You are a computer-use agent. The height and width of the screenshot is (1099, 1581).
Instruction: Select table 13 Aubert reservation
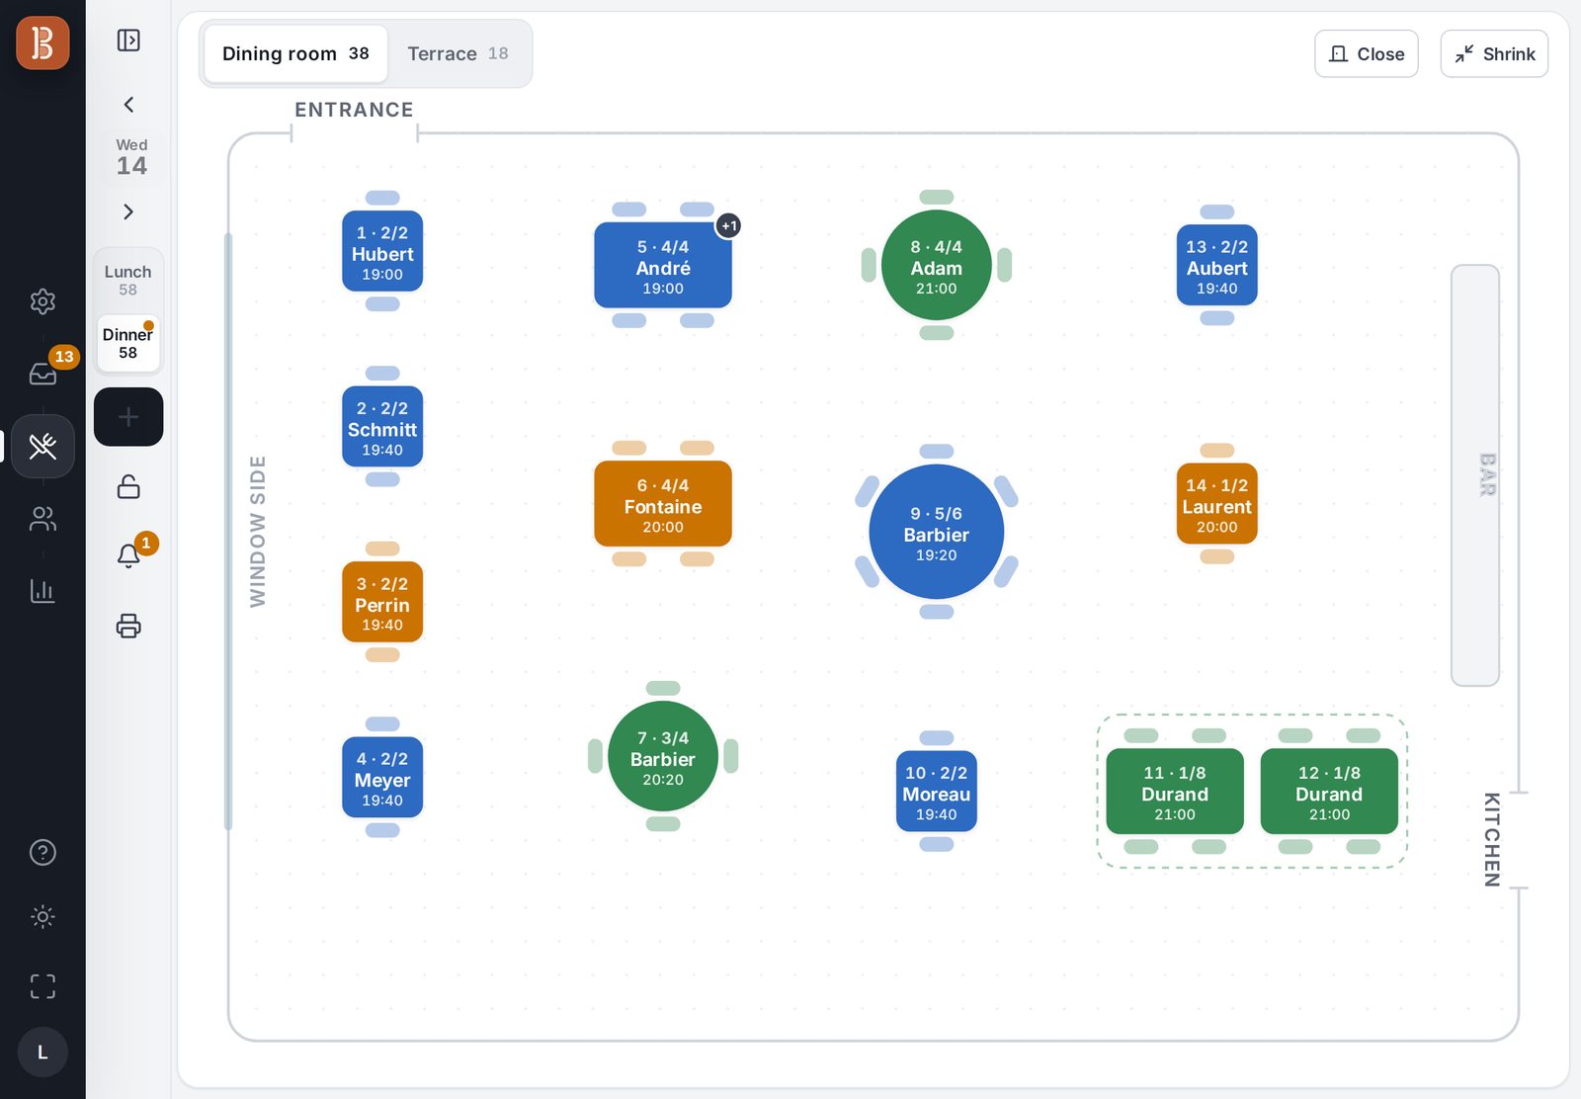coord(1217,266)
